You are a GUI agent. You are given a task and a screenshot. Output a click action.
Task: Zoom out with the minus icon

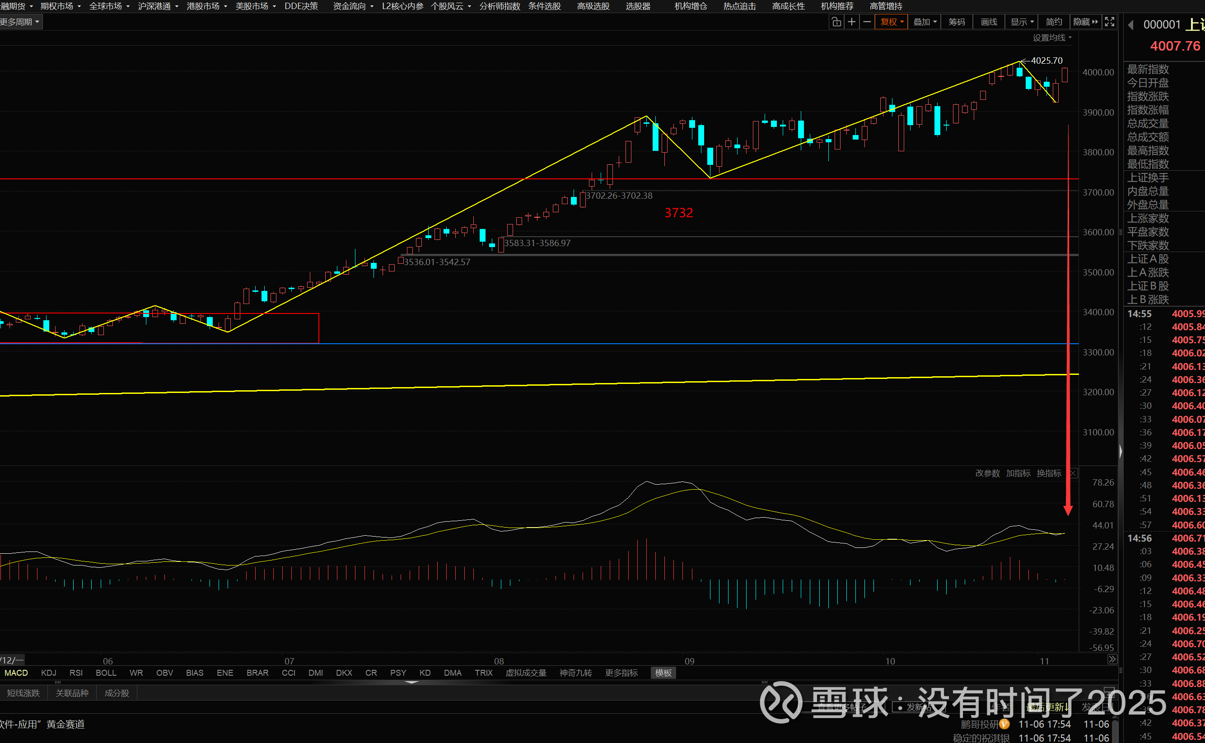(x=867, y=22)
